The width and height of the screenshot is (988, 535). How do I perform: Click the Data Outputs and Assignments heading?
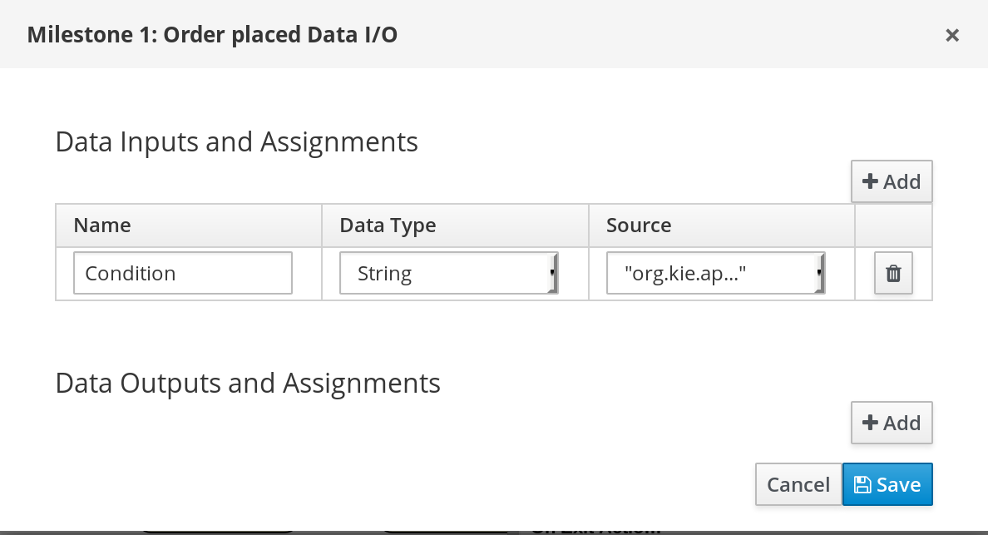pyautogui.click(x=247, y=384)
